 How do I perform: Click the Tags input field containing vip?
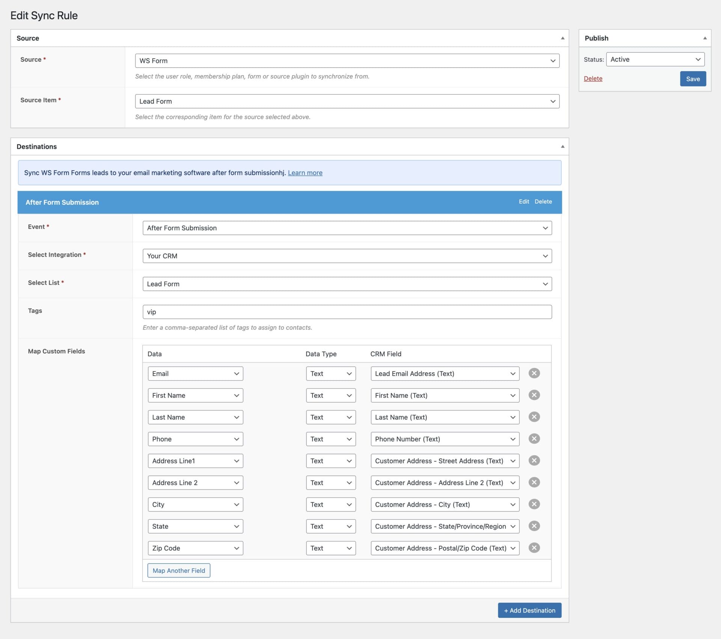[347, 312]
